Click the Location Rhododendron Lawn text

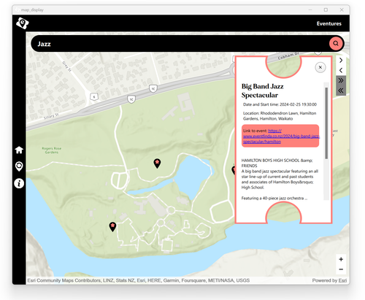click(x=280, y=116)
